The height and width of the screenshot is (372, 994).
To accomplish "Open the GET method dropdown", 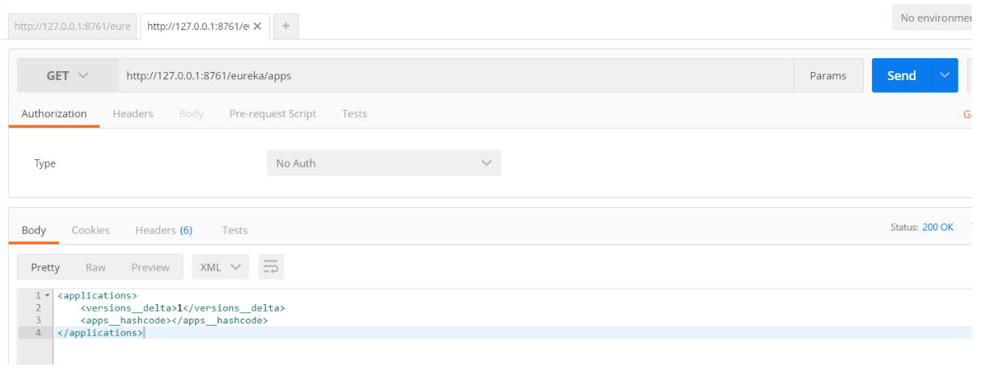I will pyautogui.click(x=68, y=75).
